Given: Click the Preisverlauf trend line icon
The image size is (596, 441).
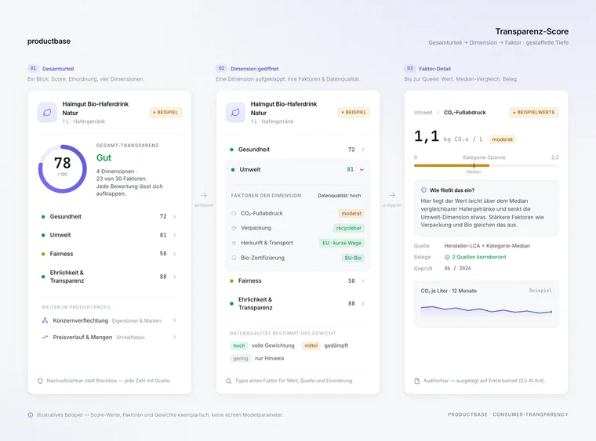Looking at the screenshot, I should (45, 337).
